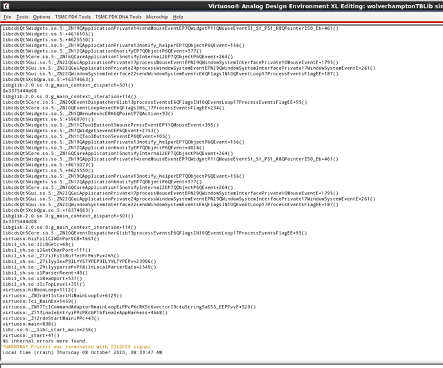Image resolution: width=443 pixels, height=368 pixels.
Task: Open the TSMC PDK DNA Tools menu
Action: point(118,17)
